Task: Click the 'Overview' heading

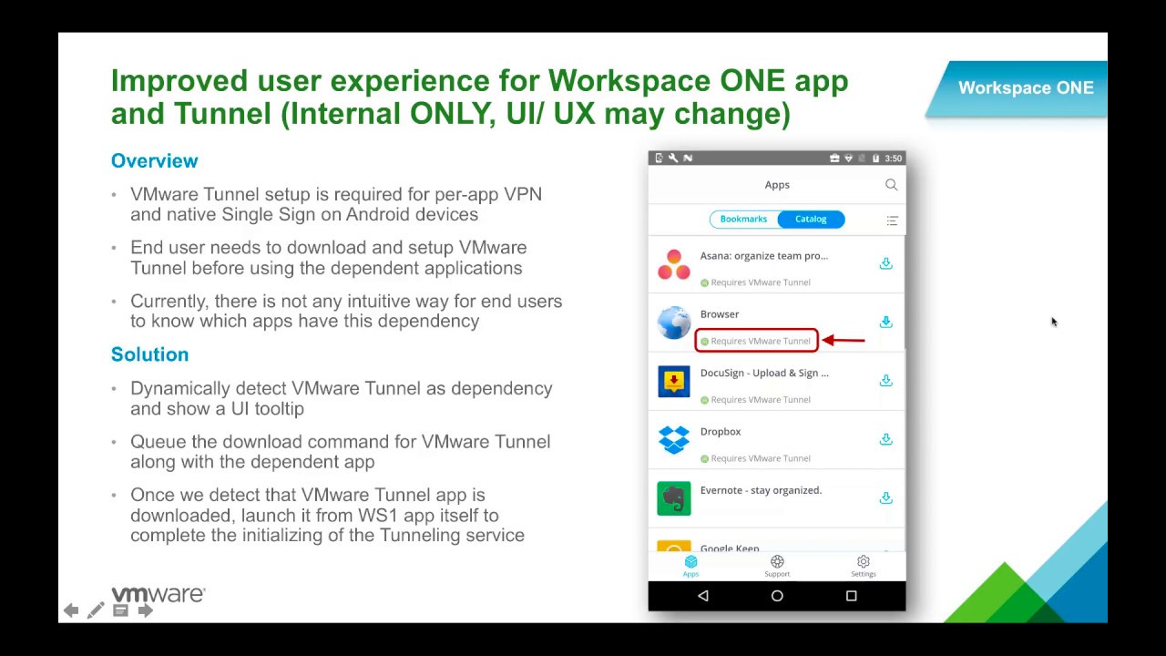Action: pos(154,161)
